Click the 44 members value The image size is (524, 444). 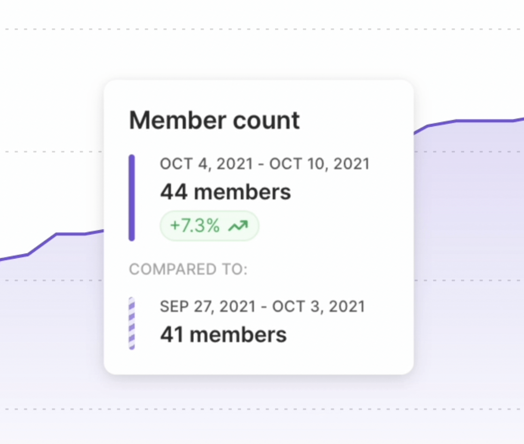click(x=225, y=192)
